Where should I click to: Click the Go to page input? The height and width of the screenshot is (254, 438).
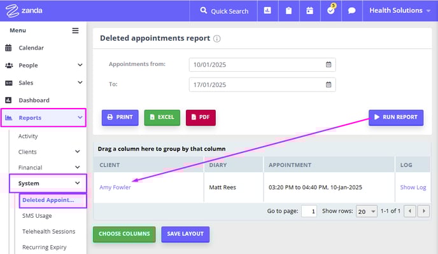point(309,211)
